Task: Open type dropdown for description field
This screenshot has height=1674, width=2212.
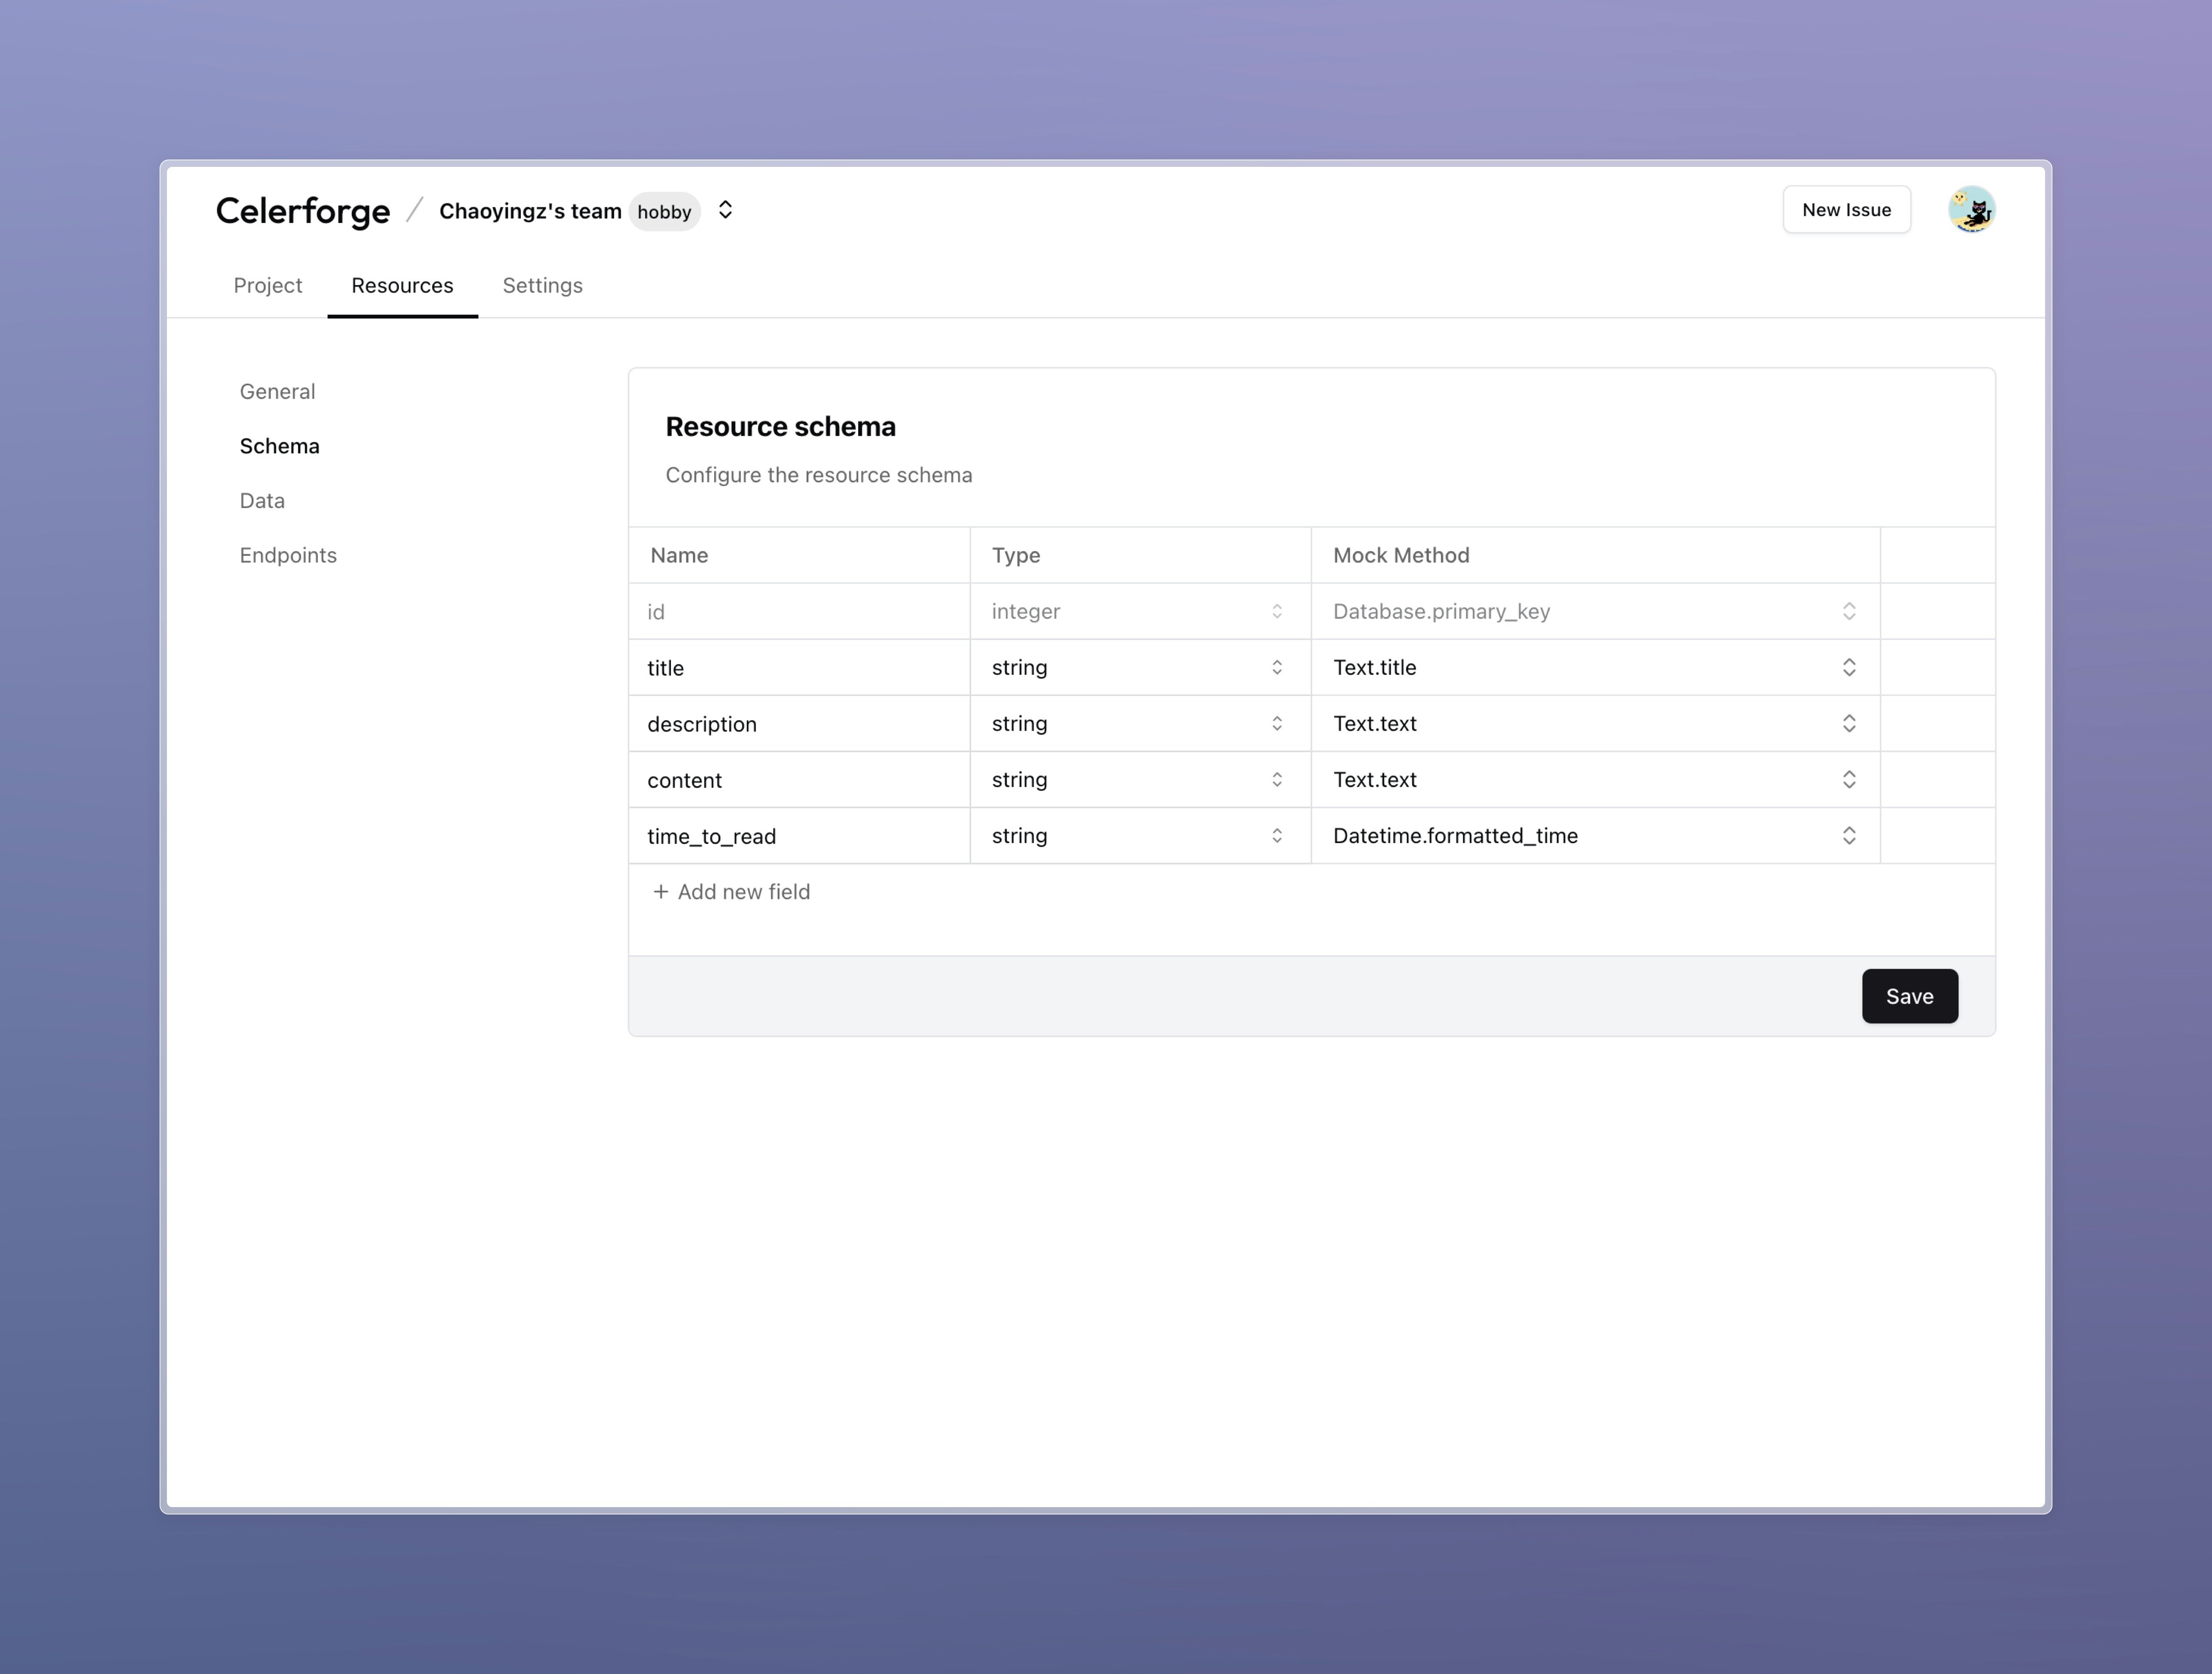Action: [1138, 724]
